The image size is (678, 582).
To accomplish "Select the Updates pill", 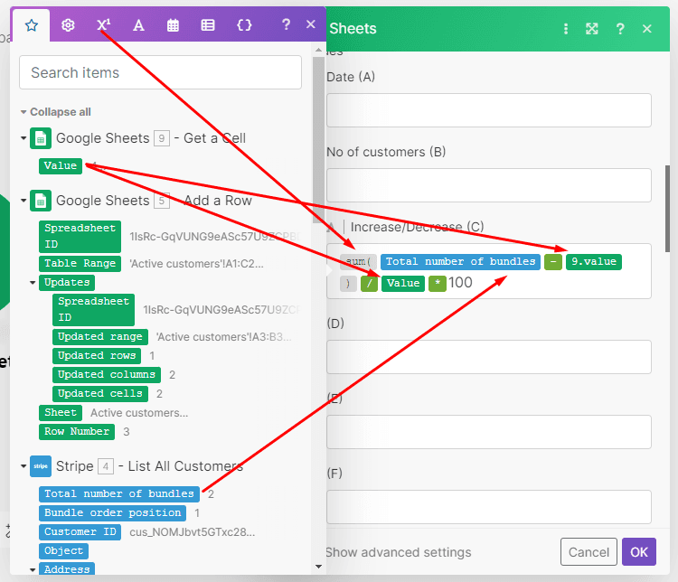I will pos(67,282).
